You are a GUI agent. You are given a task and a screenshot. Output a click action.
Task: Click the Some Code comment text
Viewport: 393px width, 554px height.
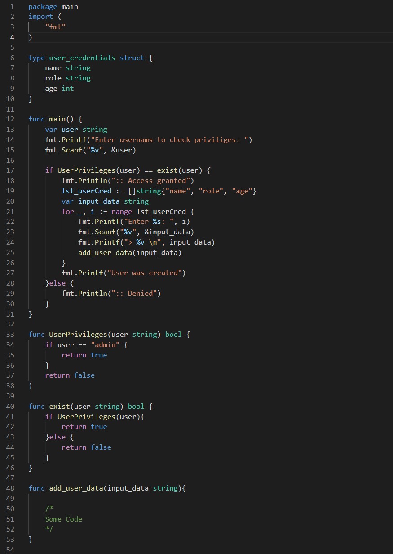coord(63,519)
